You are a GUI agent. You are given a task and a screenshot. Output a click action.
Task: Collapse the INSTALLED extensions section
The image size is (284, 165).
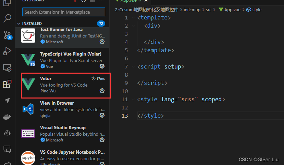click(18, 24)
